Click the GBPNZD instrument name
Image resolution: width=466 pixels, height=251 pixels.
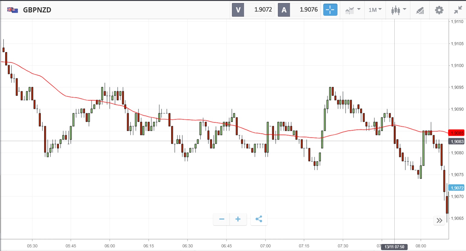37,10
